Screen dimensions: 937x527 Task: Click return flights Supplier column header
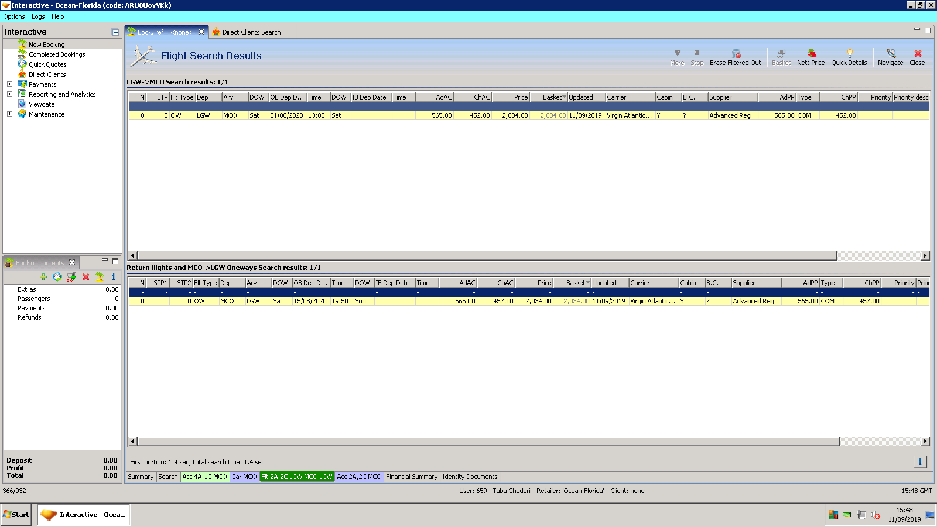tap(756, 283)
